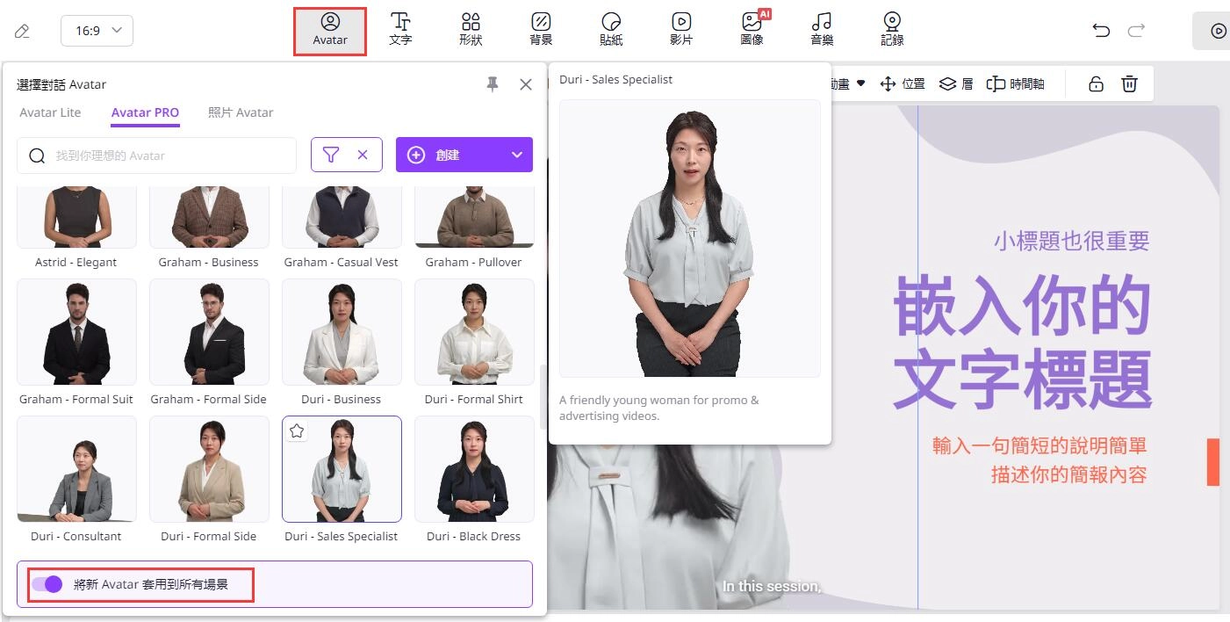Click the trash delete icon
Image resolution: width=1230 pixels, height=622 pixels.
point(1129,84)
